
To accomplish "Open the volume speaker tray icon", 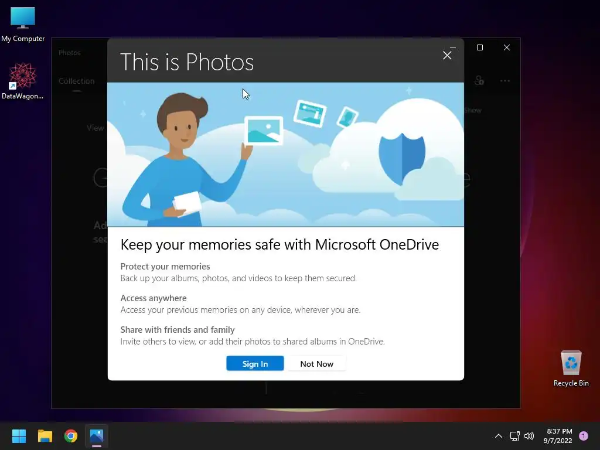I will (529, 436).
